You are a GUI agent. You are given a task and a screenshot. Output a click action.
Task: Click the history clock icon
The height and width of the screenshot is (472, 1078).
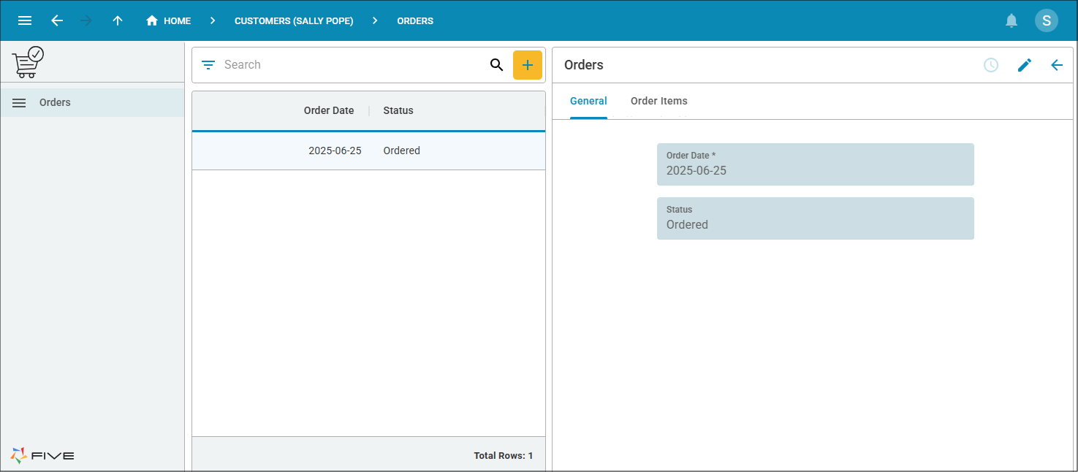[x=990, y=65]
